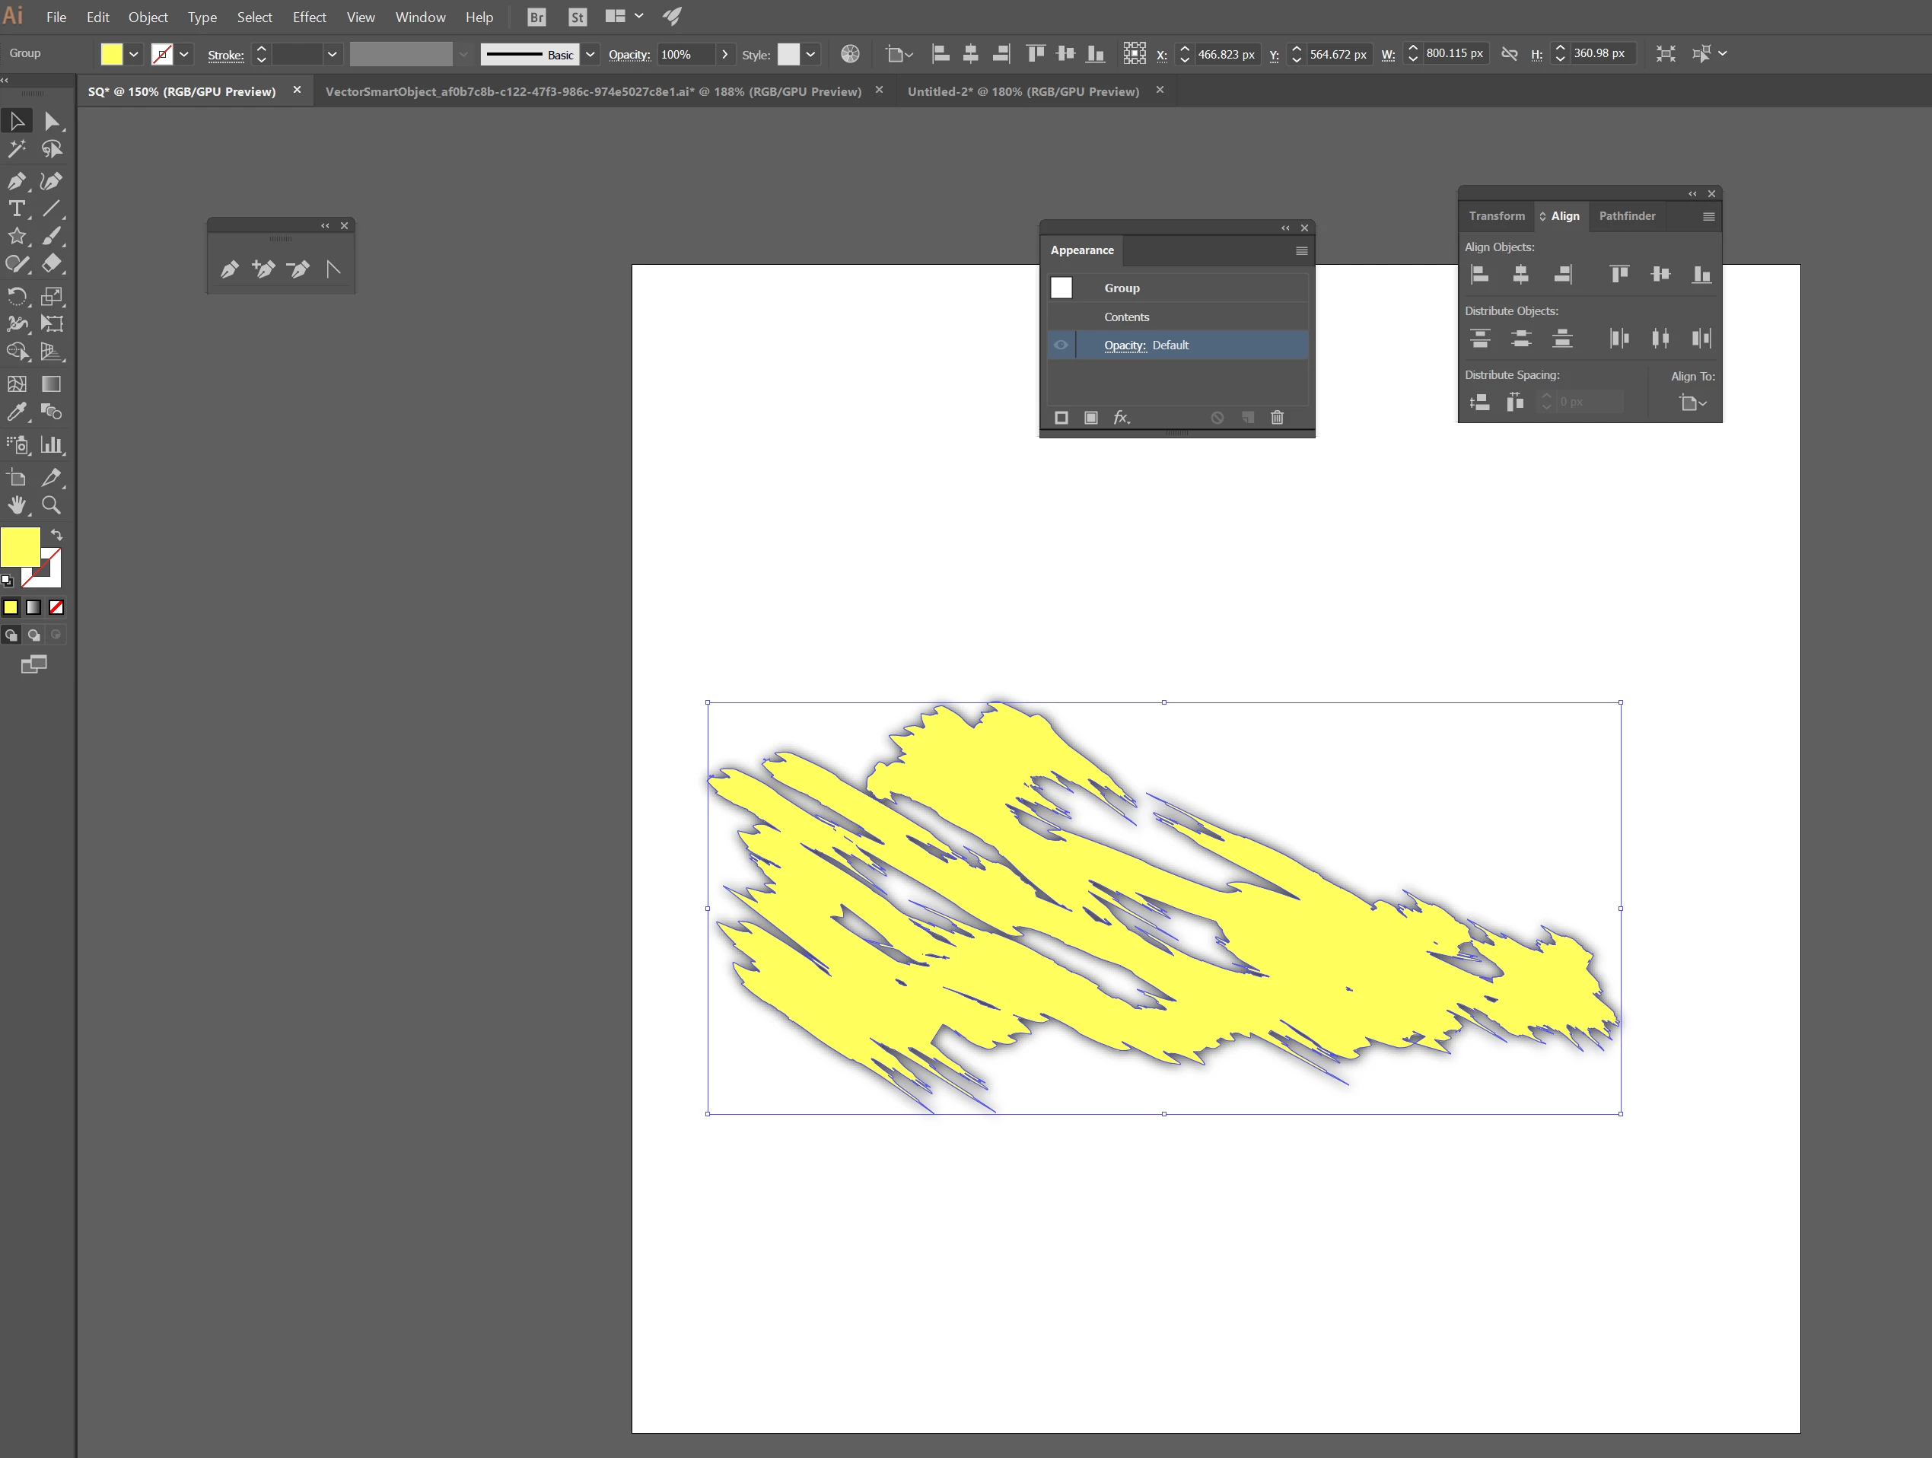Viewport: 1932px width, 1458px height.
Task: Select the Eraser tool
Action: coord(52,263)
